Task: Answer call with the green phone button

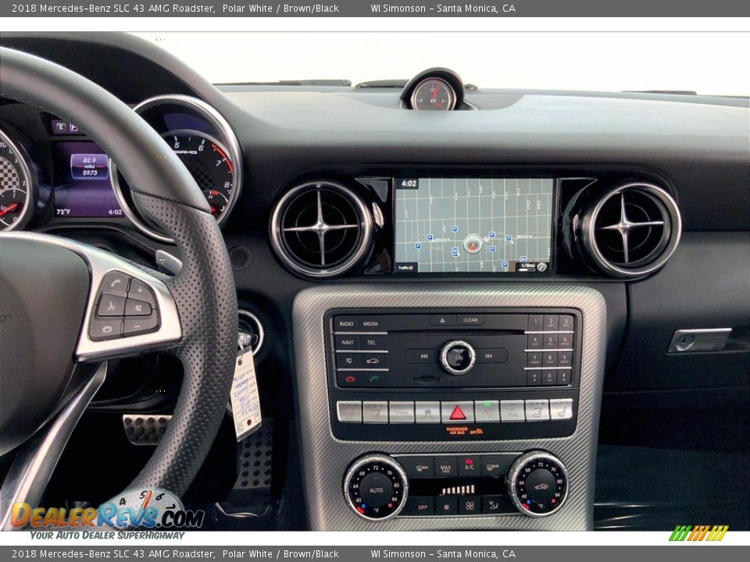Action: (373, 379)
